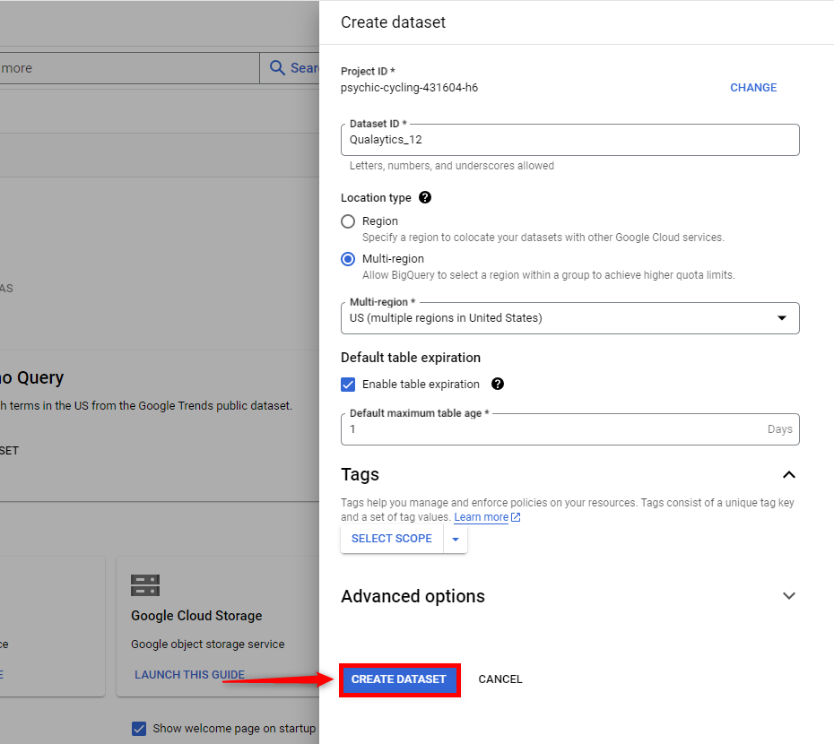The image size is (834, 744).
Task: Click the CHANGE link for Project ID
Action: [x=752, y=87]
